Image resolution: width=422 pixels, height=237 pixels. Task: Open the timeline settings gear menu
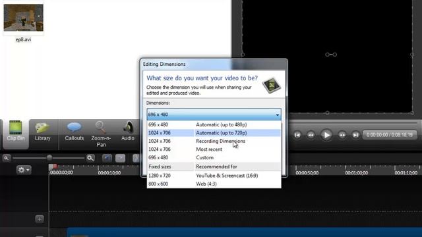click(x=24, y=170)
